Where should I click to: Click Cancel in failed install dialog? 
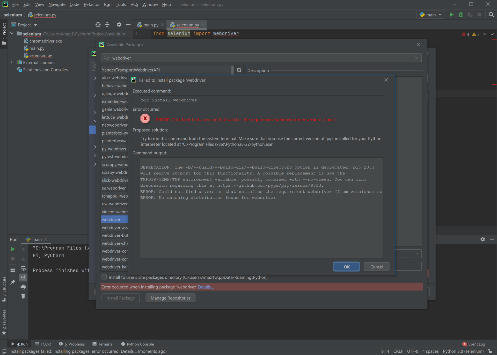[x=376, y=267]
